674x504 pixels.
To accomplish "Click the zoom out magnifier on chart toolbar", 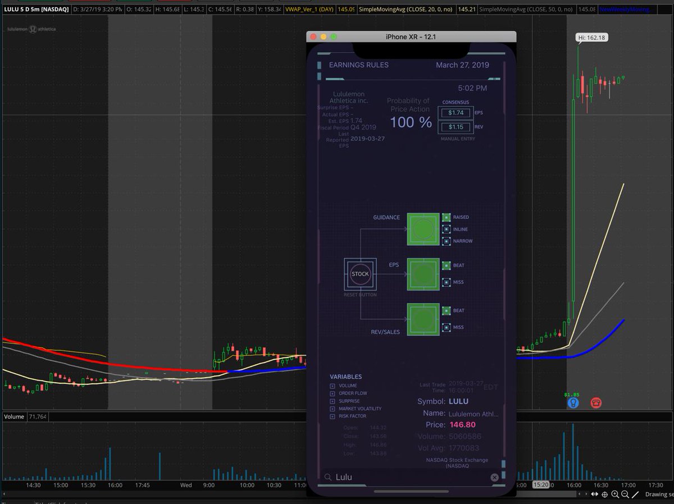I will click(625, 494).
